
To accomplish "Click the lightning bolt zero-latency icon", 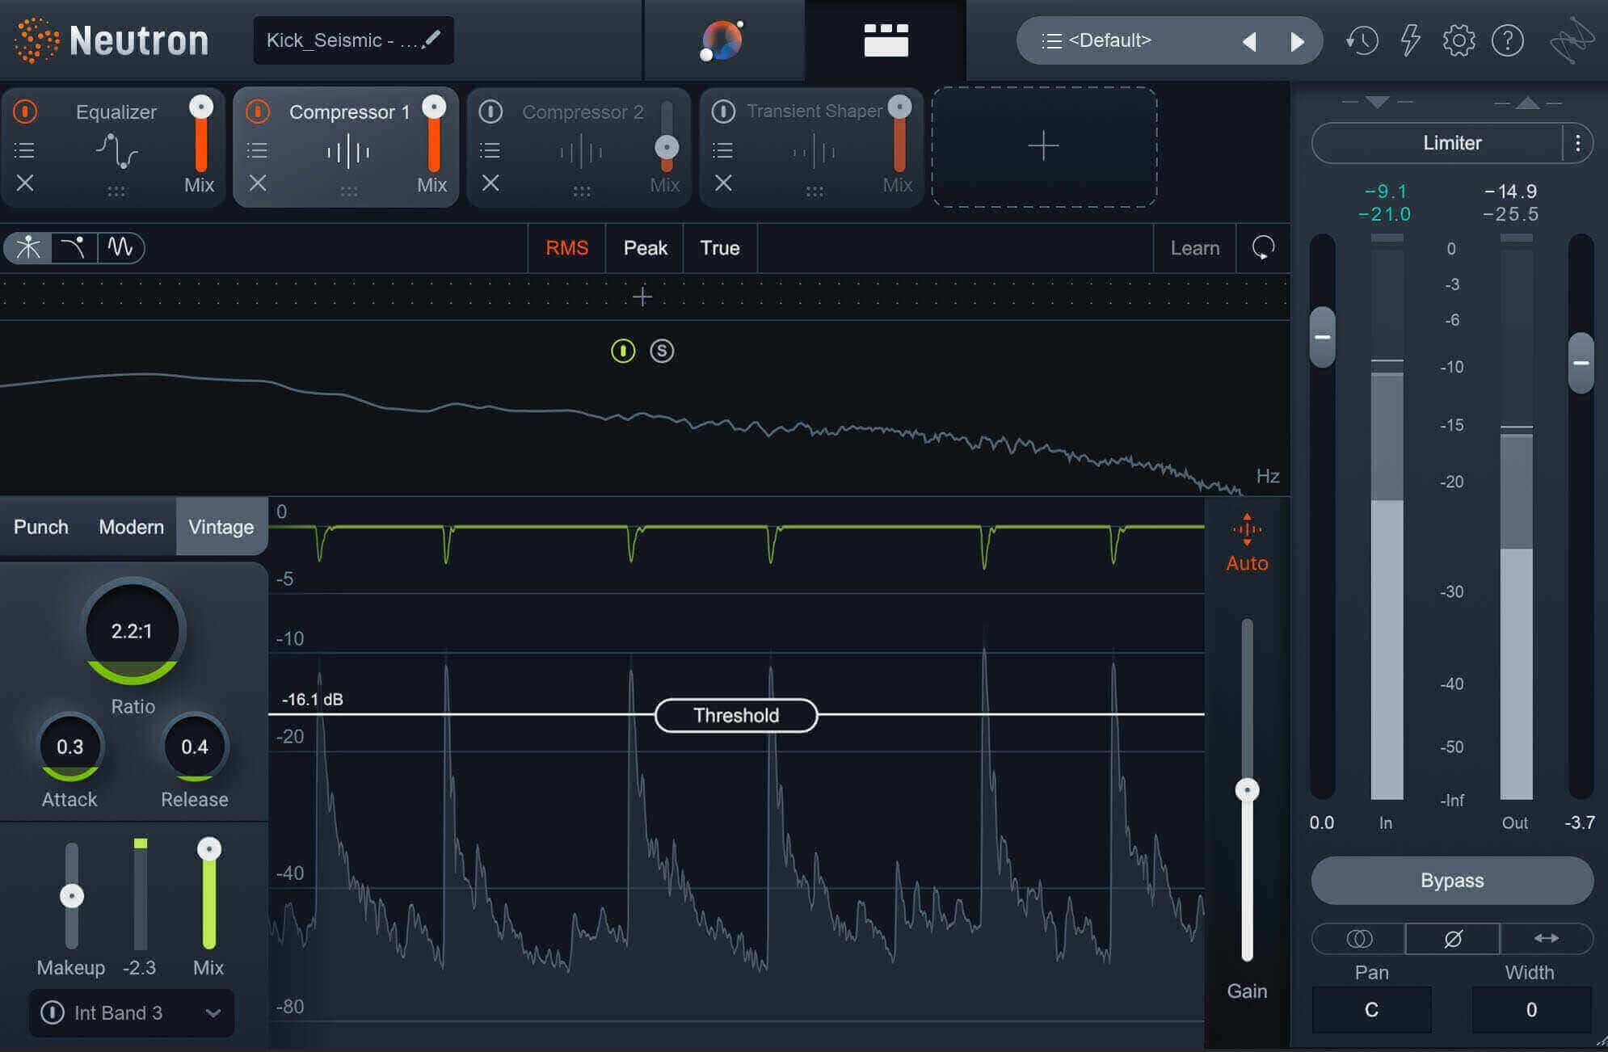I will pos(1410,40).
